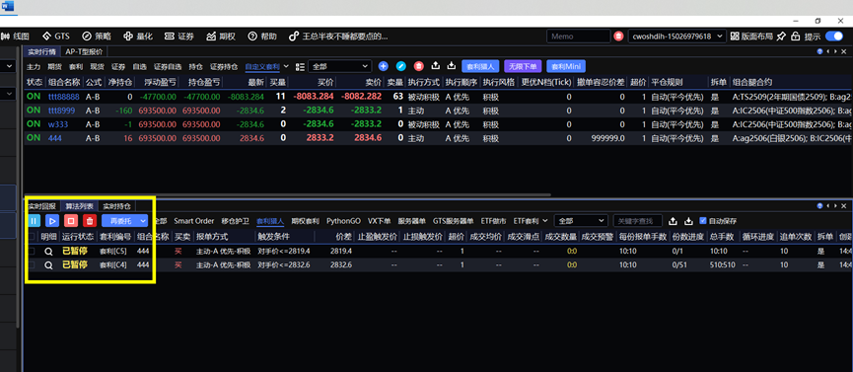
Task: Open the 量化 quant menu
Action: click(138, 37)
